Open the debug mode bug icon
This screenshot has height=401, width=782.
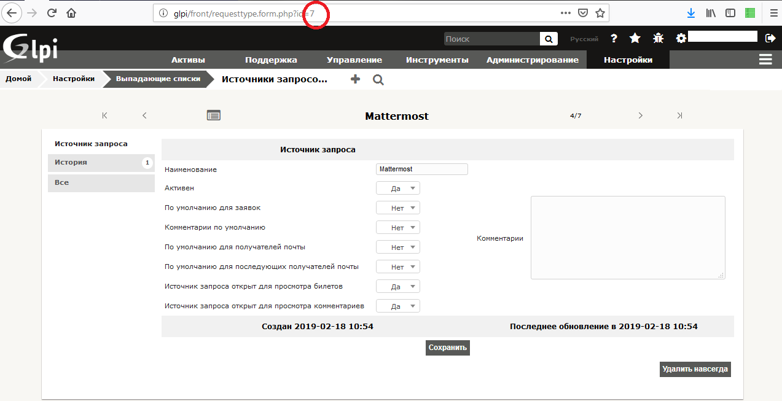click(658, 38)
